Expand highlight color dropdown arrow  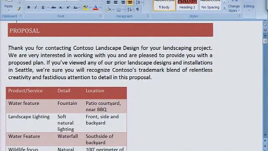[x=90, y=8]
